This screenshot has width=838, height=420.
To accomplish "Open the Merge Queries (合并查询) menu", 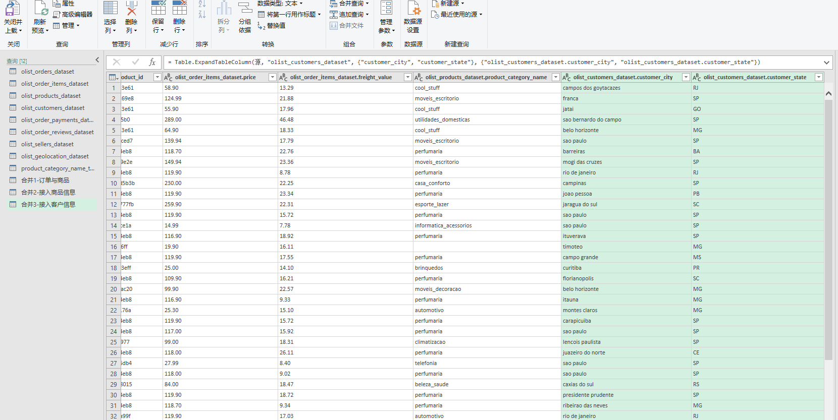I will (x=349, y=4).
